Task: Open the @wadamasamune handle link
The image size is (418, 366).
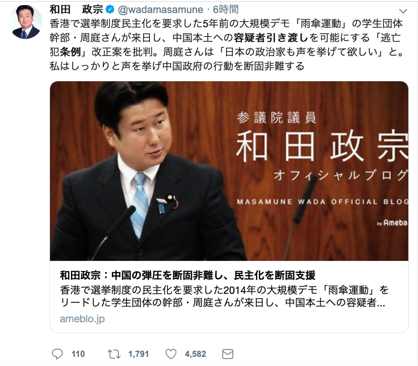Action: tap(161, 10)
